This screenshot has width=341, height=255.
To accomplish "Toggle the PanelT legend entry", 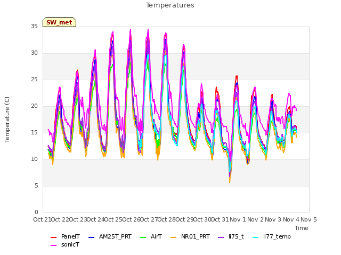I will (65, 236).
